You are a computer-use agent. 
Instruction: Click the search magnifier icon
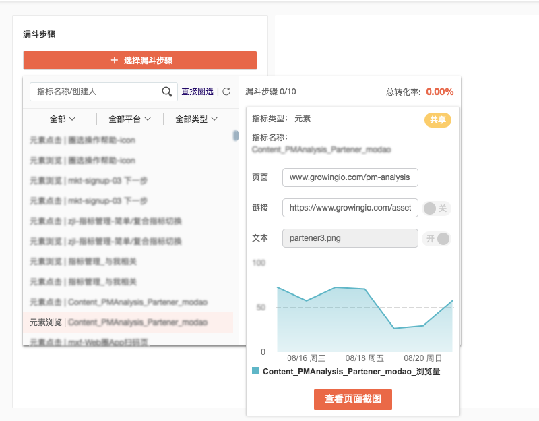pyautogui.click(x=166, y=92)
